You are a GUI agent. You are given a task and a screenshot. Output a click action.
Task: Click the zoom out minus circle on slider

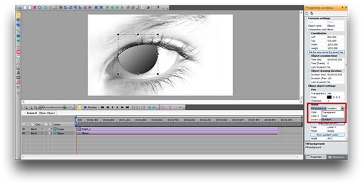point(40,107)
